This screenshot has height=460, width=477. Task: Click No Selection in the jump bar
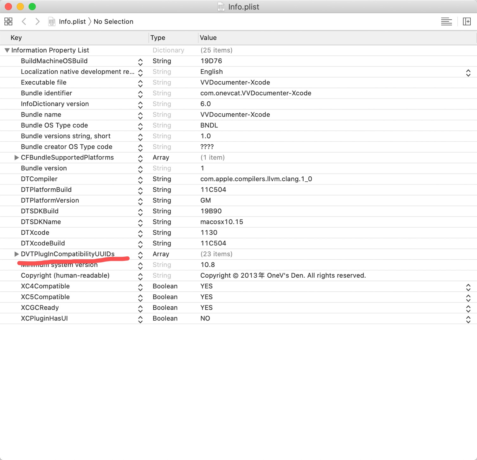113,22
